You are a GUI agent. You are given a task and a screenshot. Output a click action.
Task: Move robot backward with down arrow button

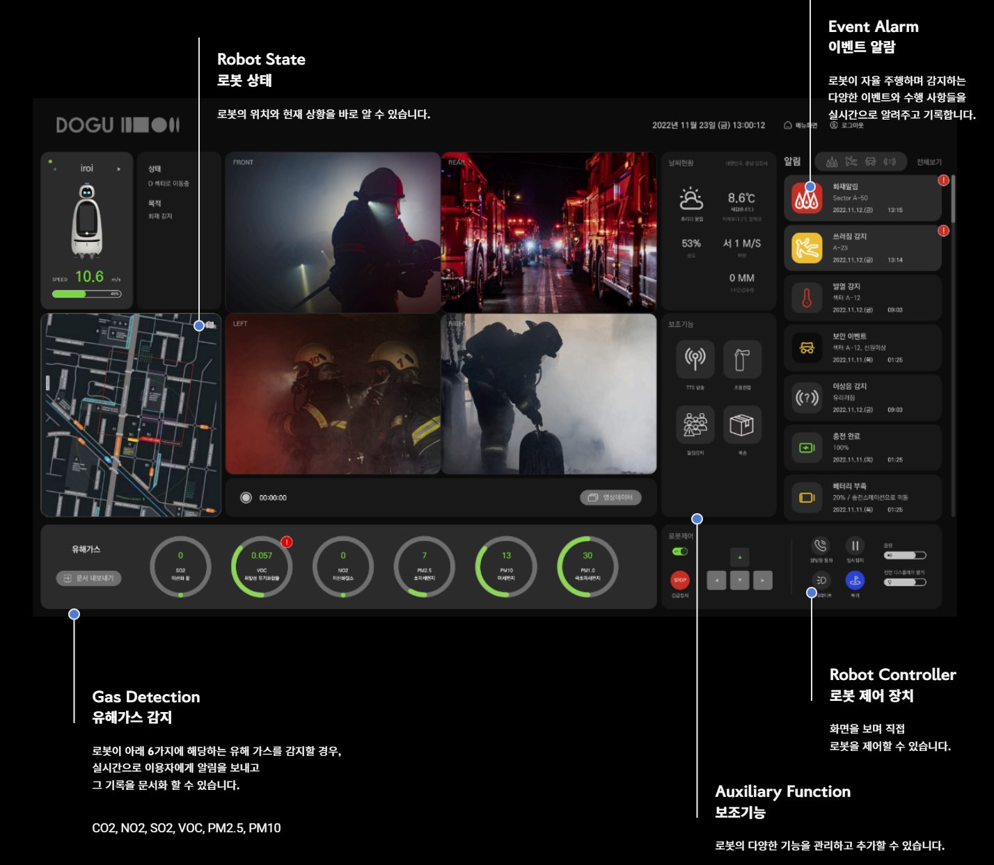[x=739, y=581]
